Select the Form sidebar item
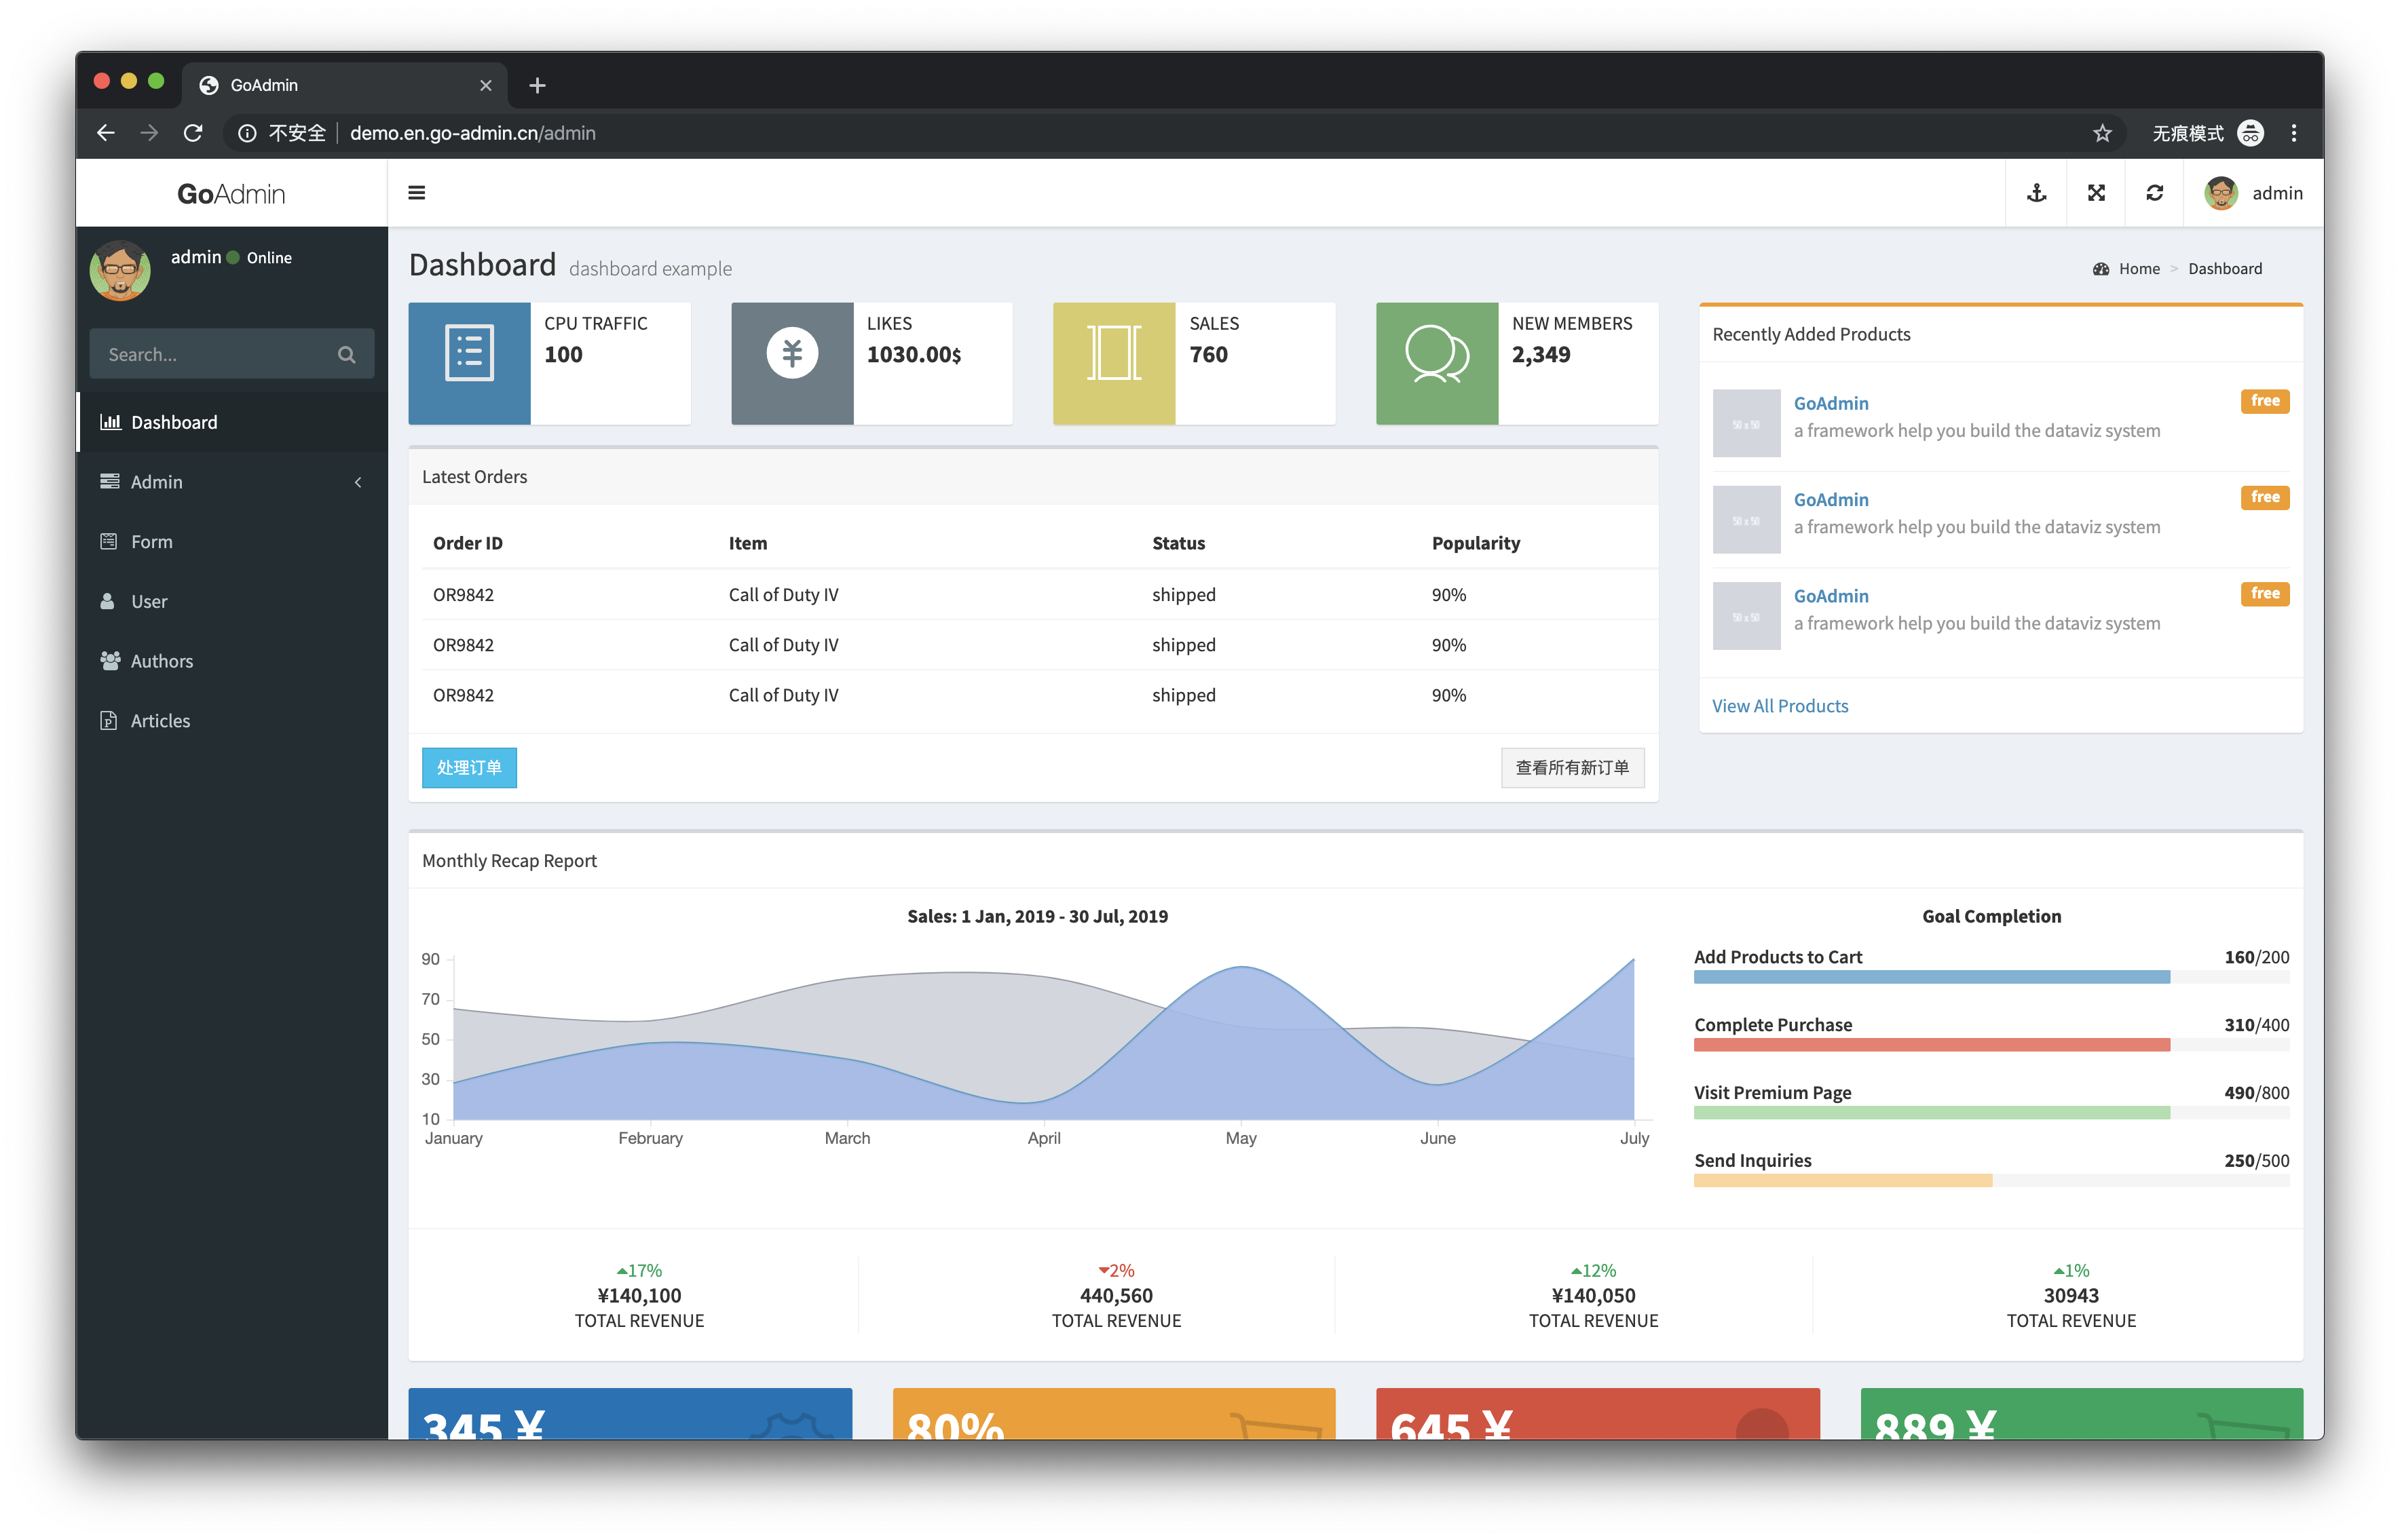 tap(152, 542)
